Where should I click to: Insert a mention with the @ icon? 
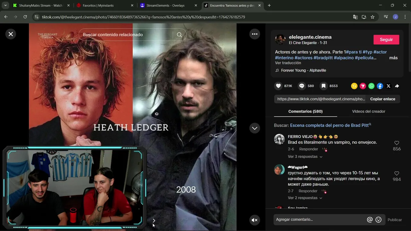(x=370, y=220)
